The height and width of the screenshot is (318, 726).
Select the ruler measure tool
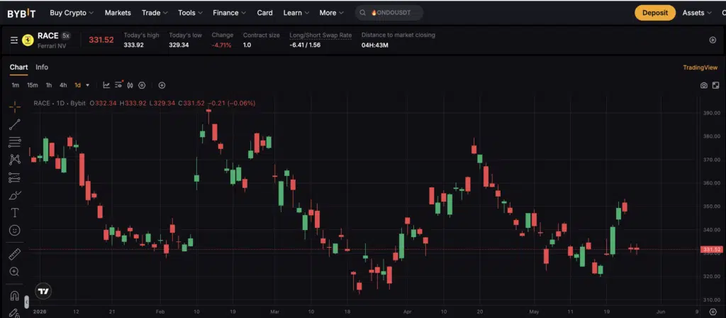point(15,254)
